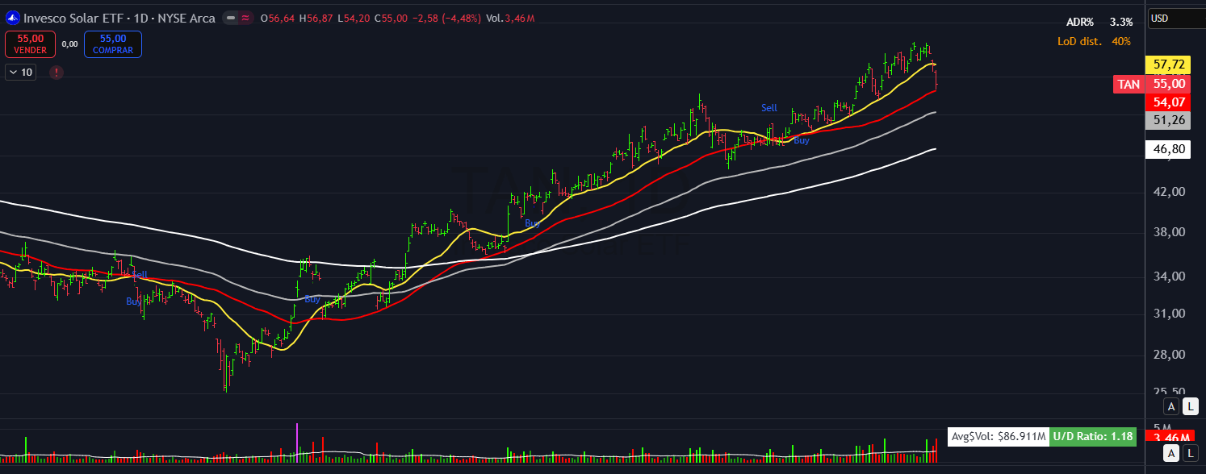The width and height of the screenshot is (1206, 474).
Task: Click the C55,00 close value in header
Action: point(391,18)
